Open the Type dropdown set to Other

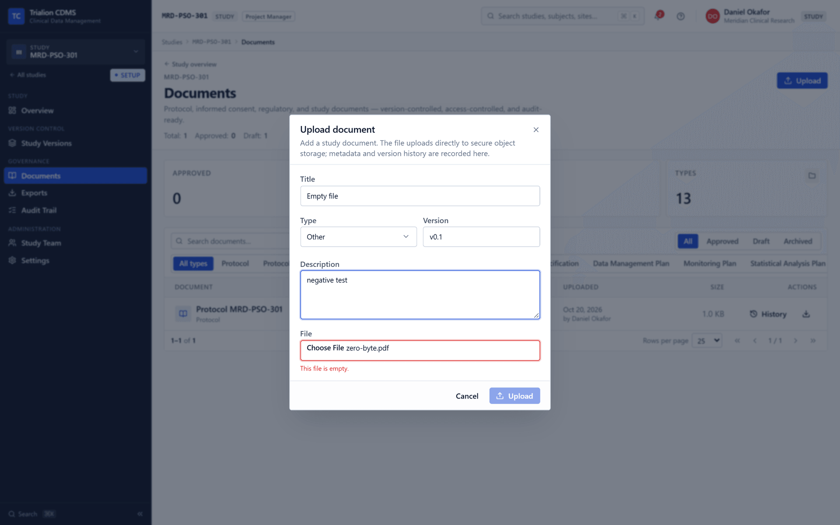(358, 237)
